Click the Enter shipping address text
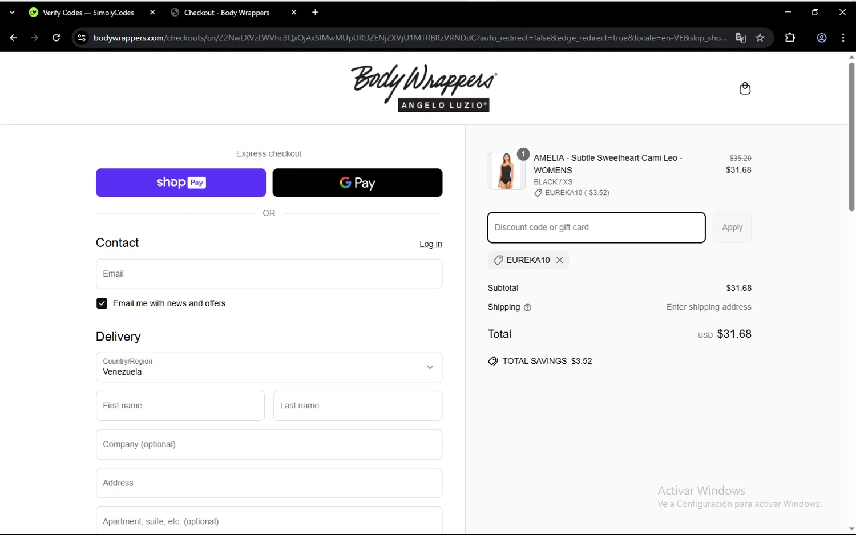Viewport: 856px width, 535px height. pos(709,307)
